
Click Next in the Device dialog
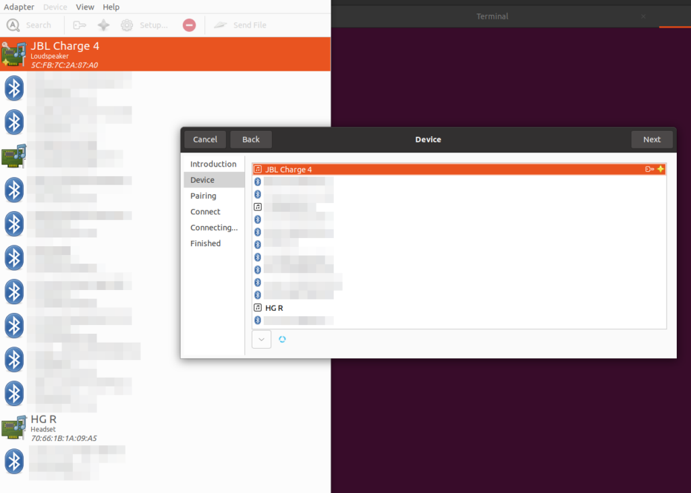(x=652, y=139)
